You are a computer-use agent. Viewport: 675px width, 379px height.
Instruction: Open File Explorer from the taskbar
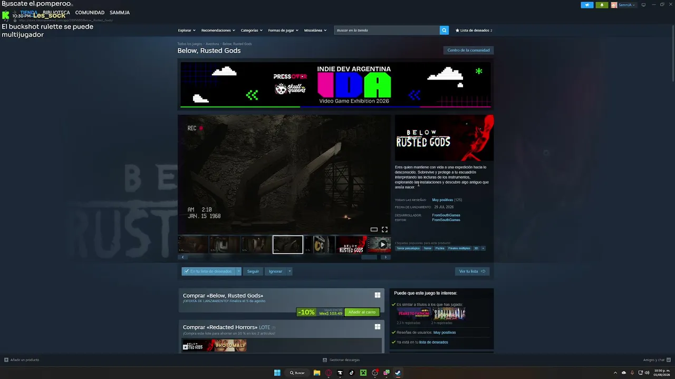[x=317, y=373]
